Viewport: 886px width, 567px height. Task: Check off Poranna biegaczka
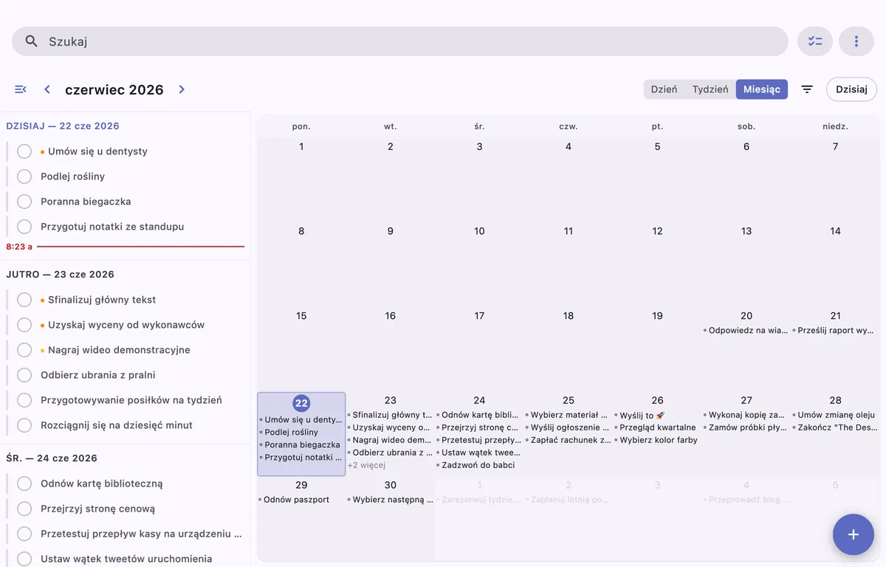point(24,202)
